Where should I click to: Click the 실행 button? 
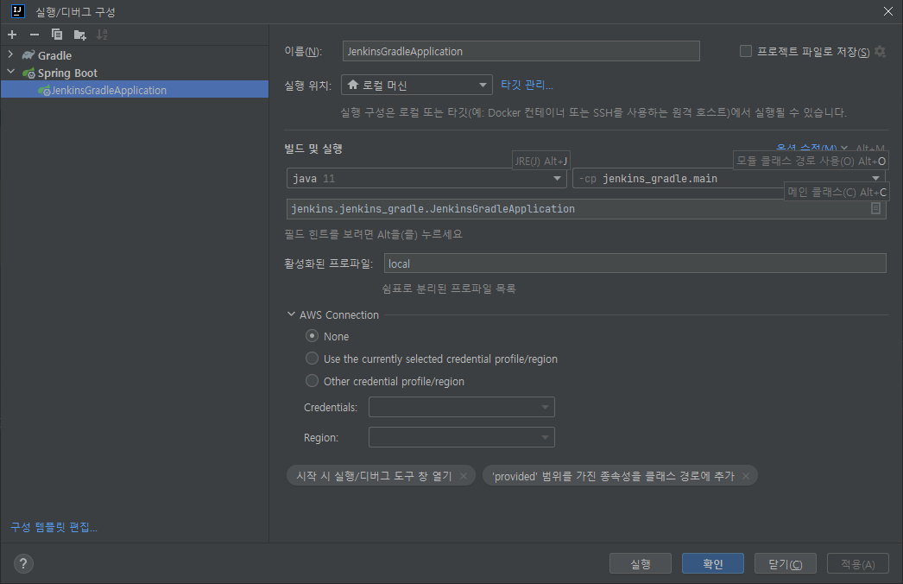coord(641,563)
